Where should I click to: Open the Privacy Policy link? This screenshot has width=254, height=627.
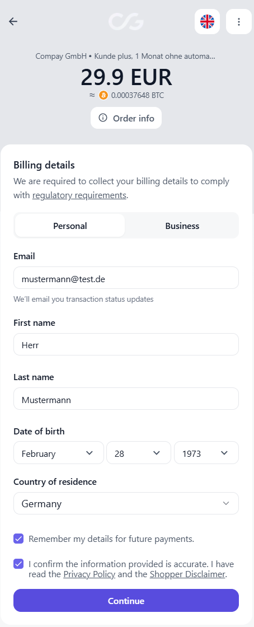point(90,574)
